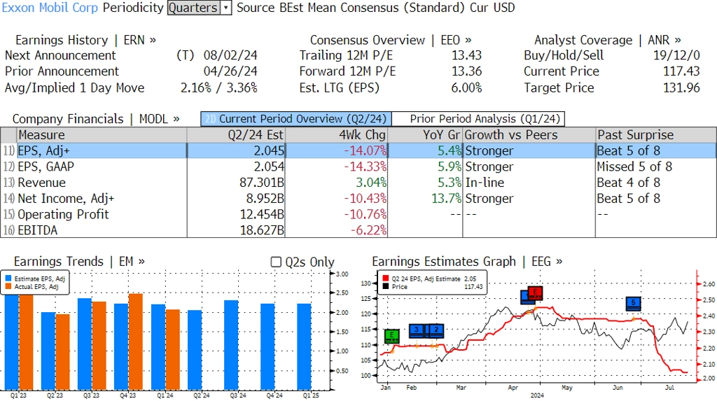
Task: Click the Q3'24 estimate bar
Action: coord(231,345)
